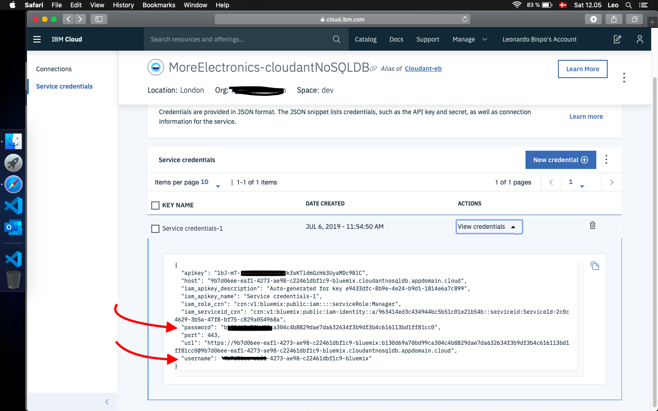This screenshot has height=411, width=658.
Task: Select Connections in the sidebar
Action: click(54, 69)
